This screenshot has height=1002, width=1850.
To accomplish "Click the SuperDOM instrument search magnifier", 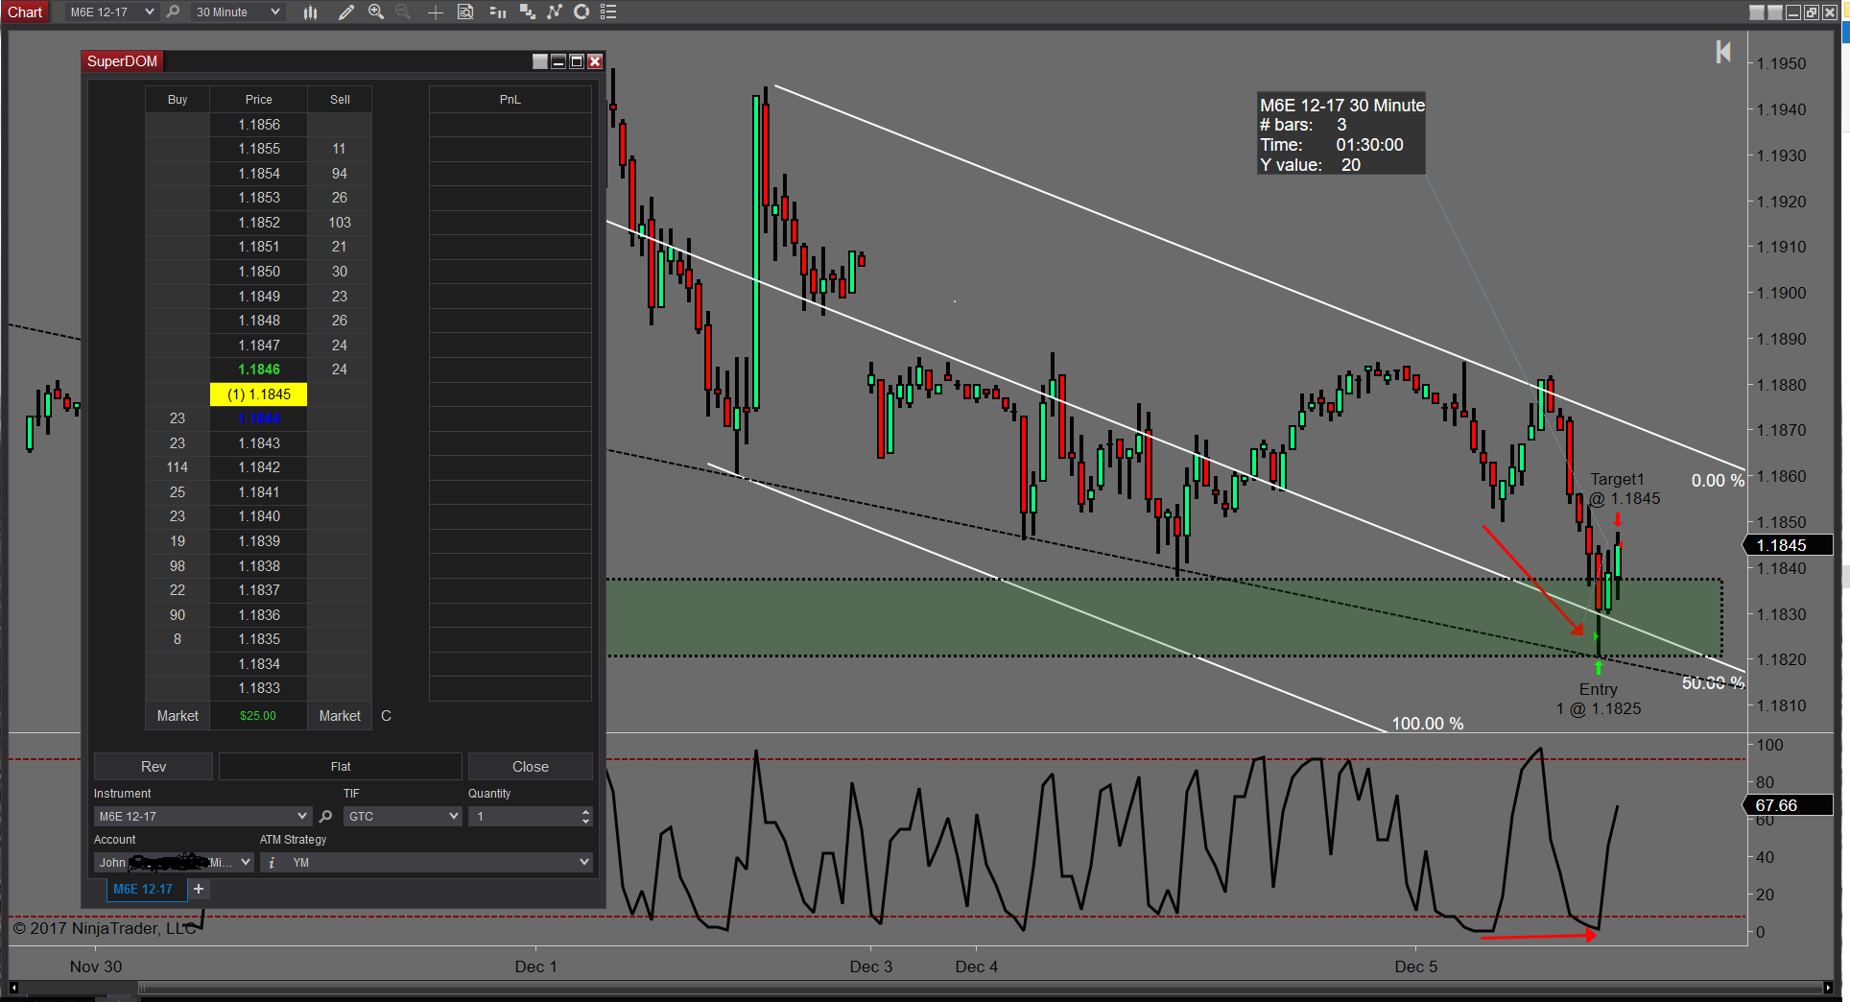I will pos(325,816).
